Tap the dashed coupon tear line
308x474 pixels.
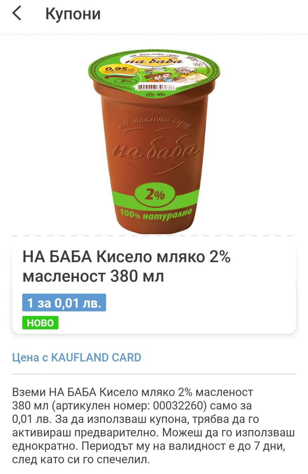click(154, 236)
